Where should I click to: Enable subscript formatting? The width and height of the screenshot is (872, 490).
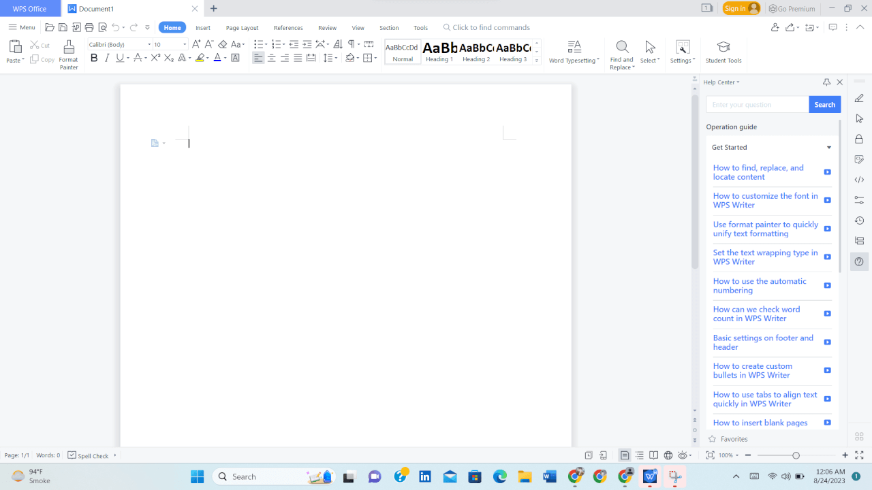click(x=168, y=58)
